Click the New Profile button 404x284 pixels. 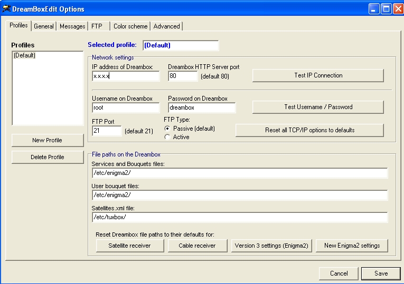pyautogui.click(x=48, y=140)
